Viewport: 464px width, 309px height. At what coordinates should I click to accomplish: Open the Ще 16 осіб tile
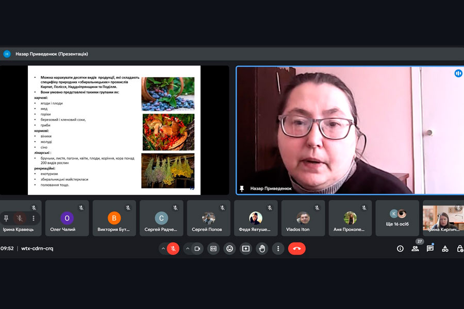tap(397, 218)
